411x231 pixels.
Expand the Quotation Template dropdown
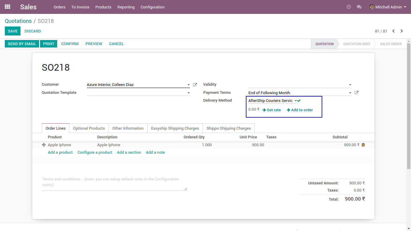pos(189,93)
